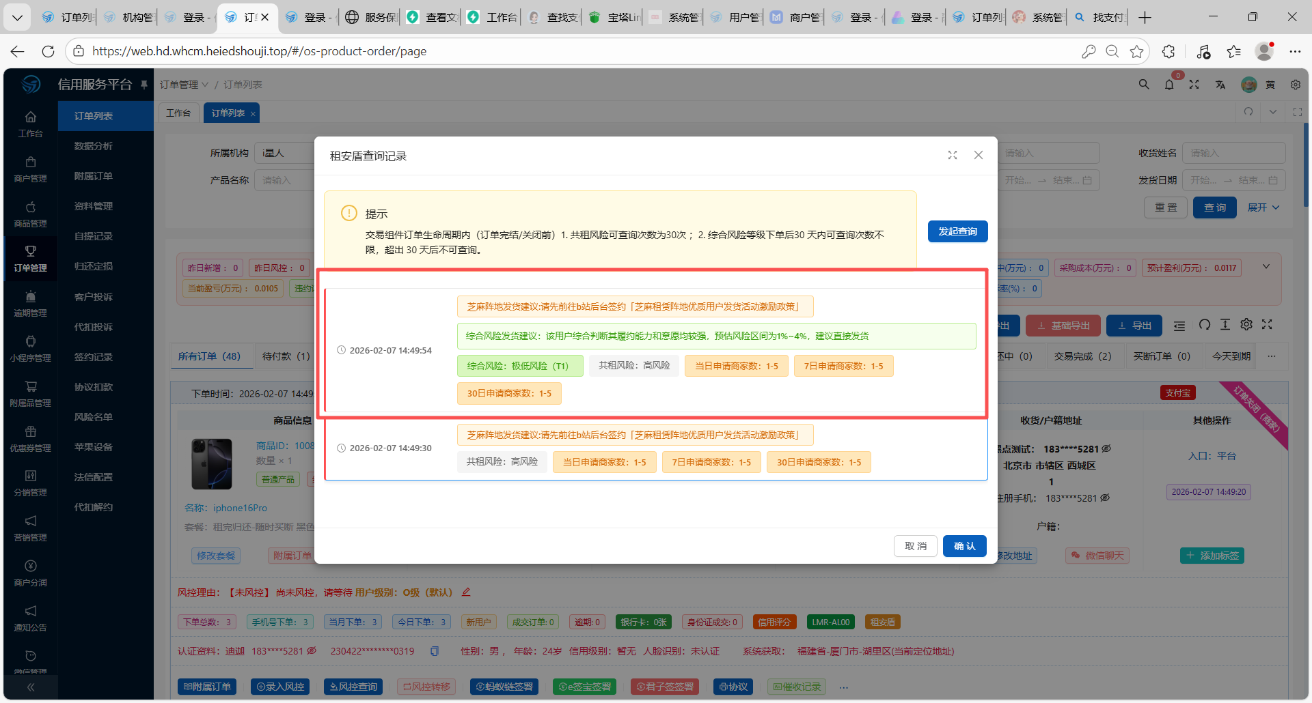Expand the 展开 filter options
1312x703 pixels.
point(1263,207)
